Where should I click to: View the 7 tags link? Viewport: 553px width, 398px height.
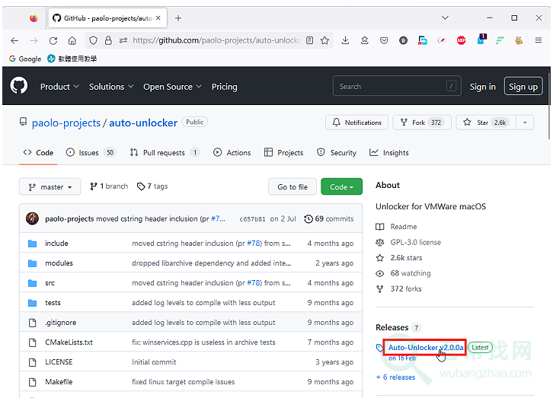pos(152,186)
